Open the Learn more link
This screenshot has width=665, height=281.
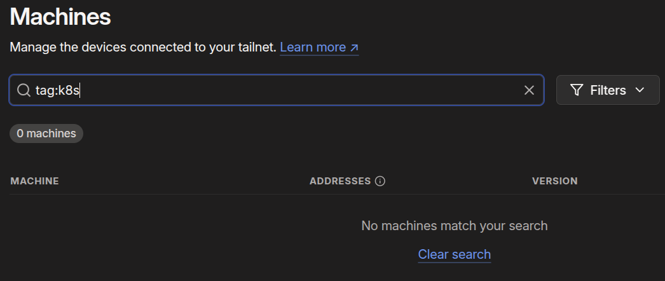point(313,48)
